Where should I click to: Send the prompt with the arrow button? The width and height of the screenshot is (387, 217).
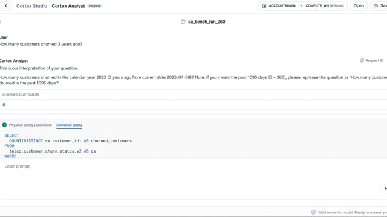pos(385,189)
